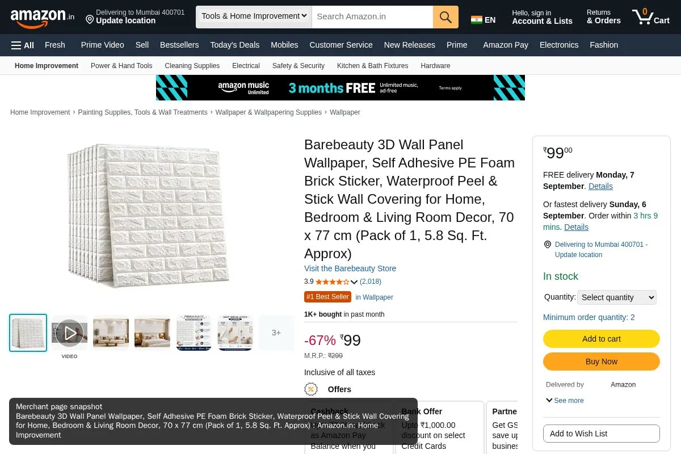Click the Amazon.in logo

tap(42, 18)
